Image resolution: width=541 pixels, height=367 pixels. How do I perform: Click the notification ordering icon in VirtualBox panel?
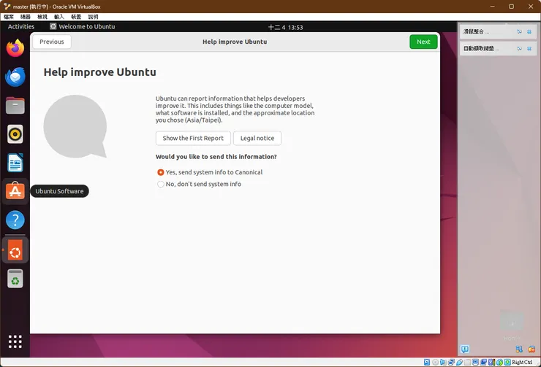coord(519,349)
